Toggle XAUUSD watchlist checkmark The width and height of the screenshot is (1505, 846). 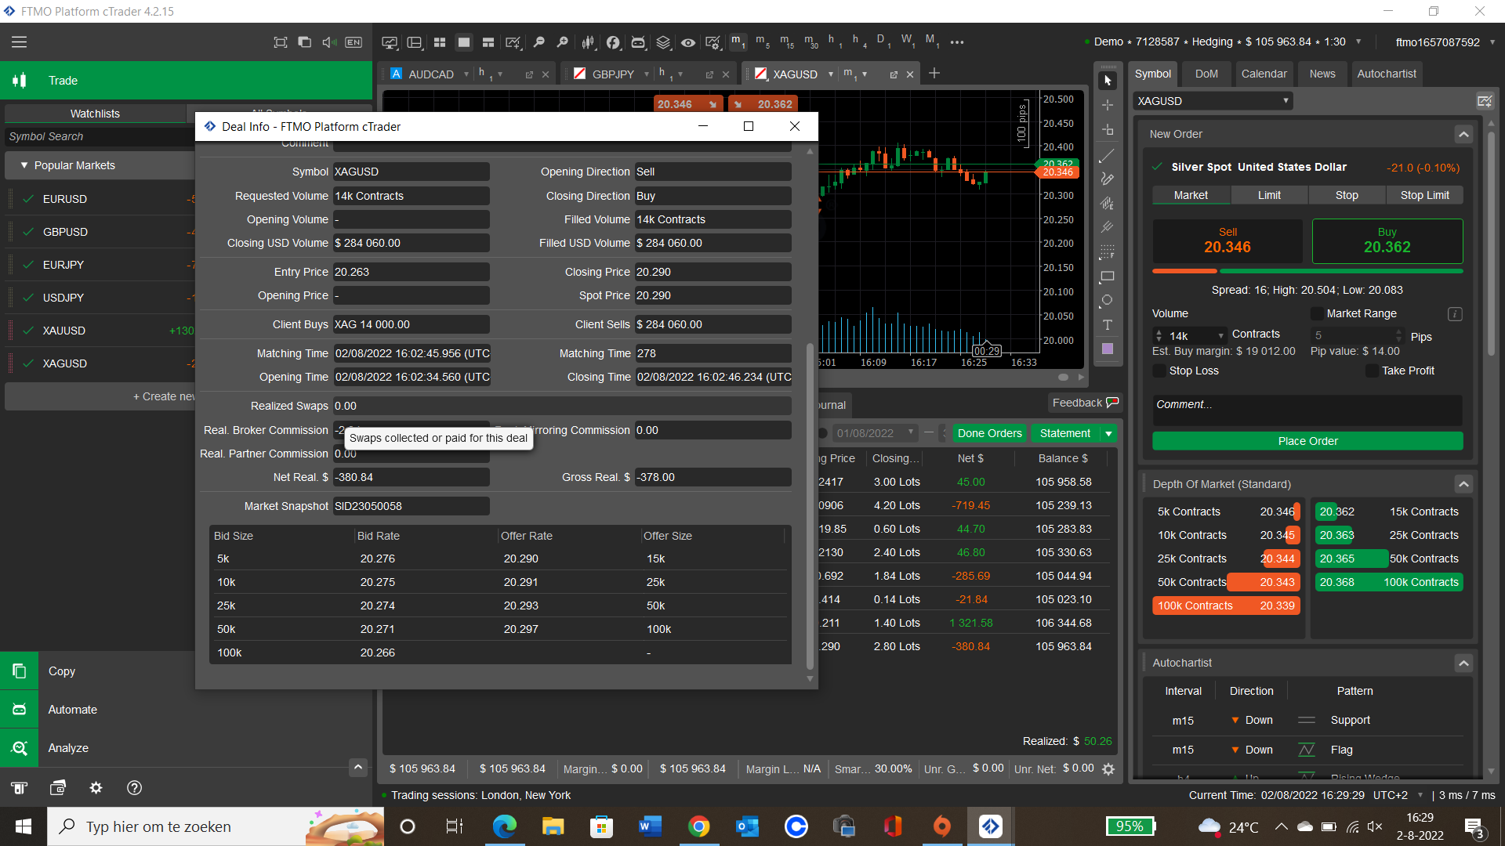point(28,331)
